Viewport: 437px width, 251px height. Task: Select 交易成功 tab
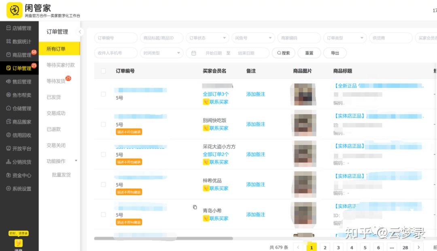pyautogui.click(x=56, y=113)
